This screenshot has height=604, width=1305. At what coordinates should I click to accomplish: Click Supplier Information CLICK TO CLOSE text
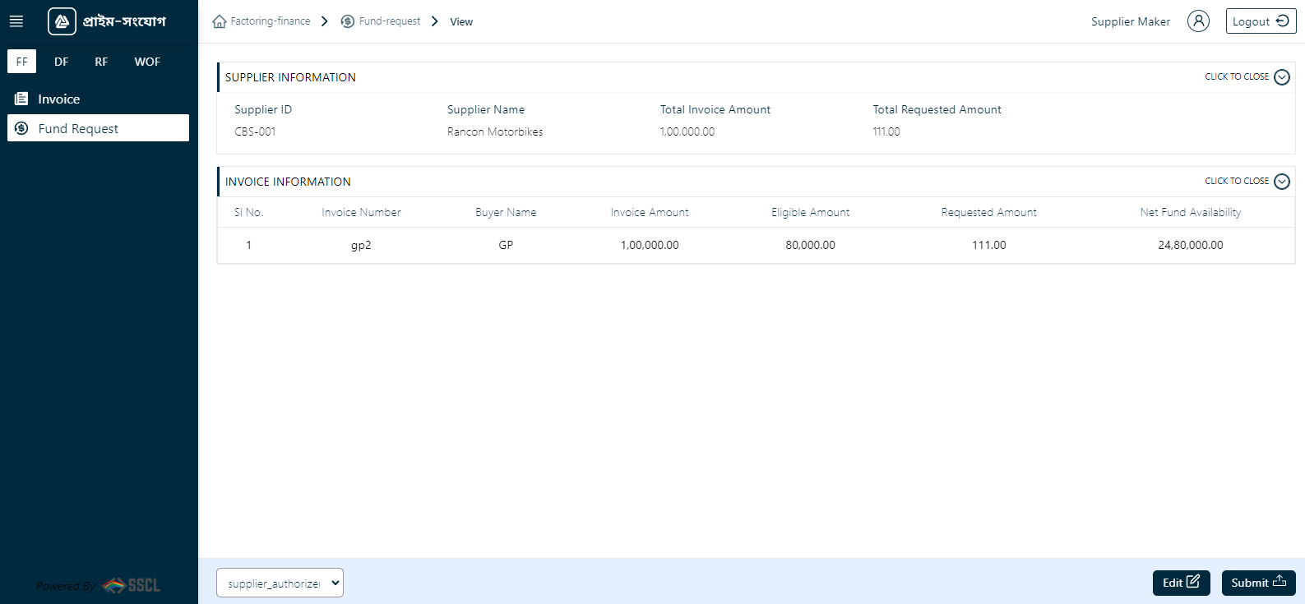[1237, 77]
